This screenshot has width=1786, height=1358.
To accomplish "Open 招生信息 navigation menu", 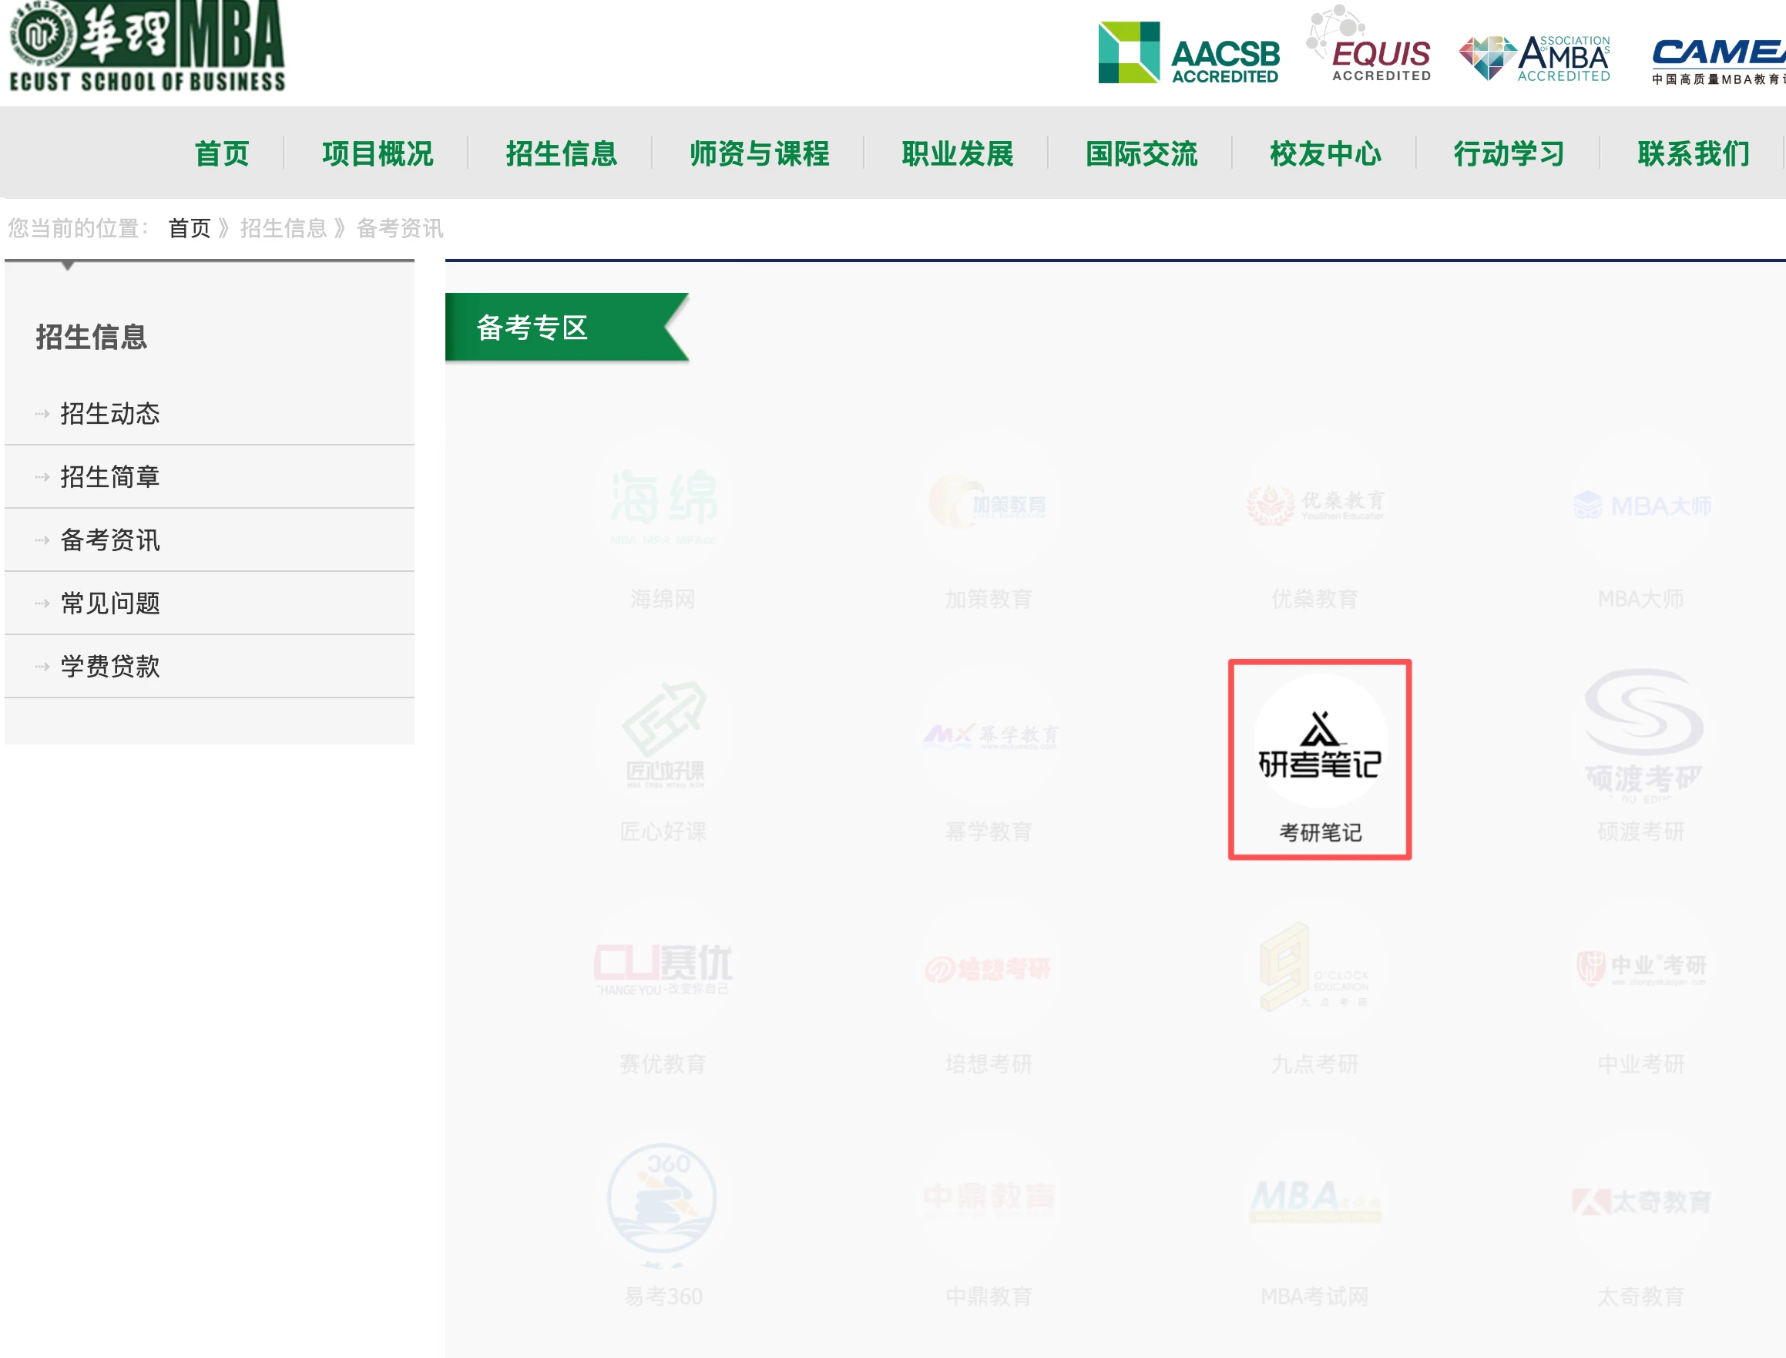I will click(562, 153).
